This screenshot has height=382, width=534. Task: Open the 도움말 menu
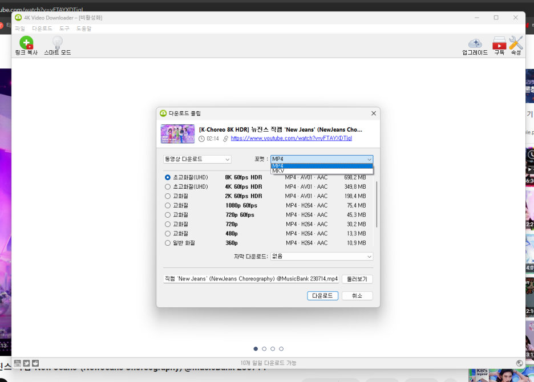coord(84,29)
